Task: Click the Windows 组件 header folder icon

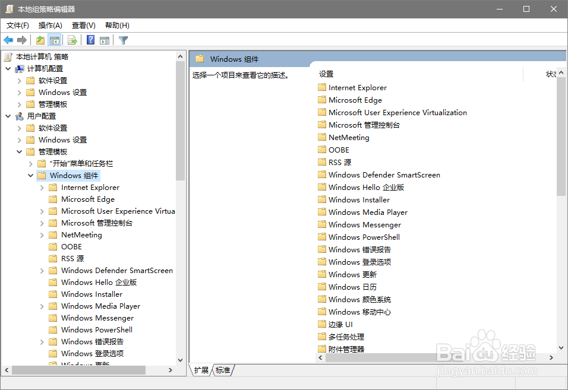Action: tap(200, 59)
